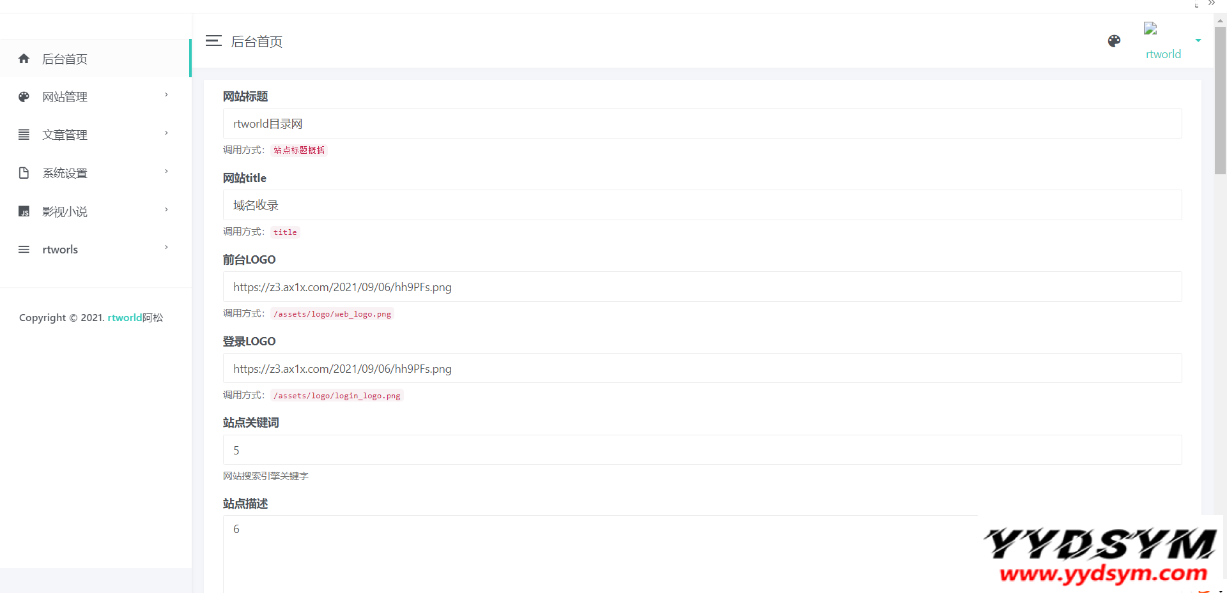Open the 影视小说 menu item
1227x593 pixels.
pos(65,212)
